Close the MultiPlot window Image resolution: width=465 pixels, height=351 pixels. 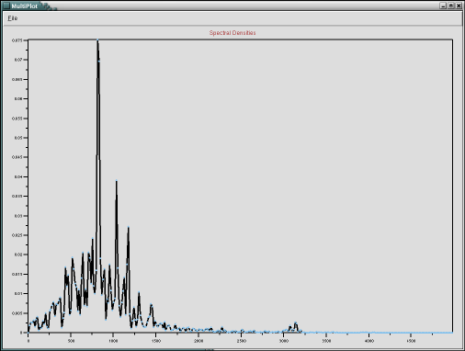pos(459,6)
